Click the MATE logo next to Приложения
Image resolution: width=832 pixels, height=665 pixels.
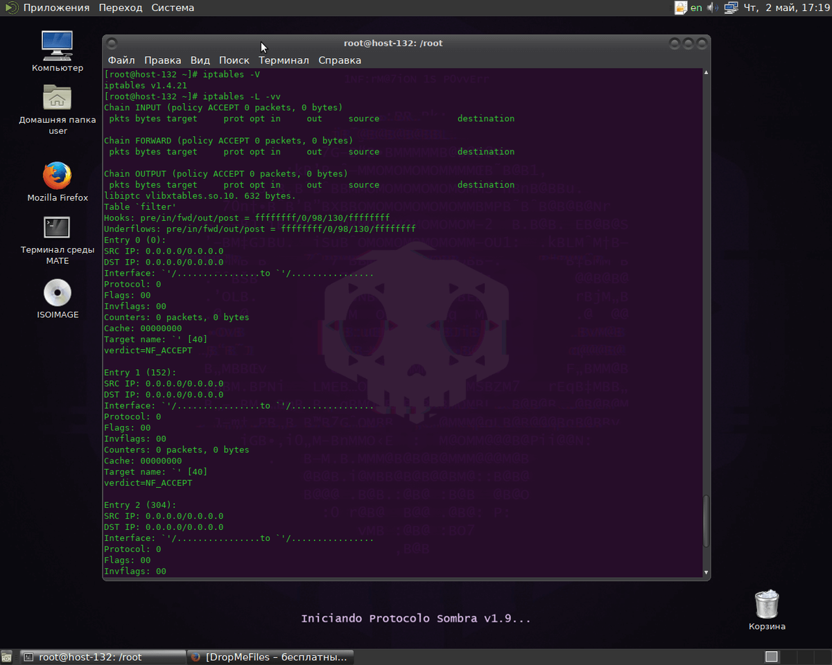coord(10,8)
